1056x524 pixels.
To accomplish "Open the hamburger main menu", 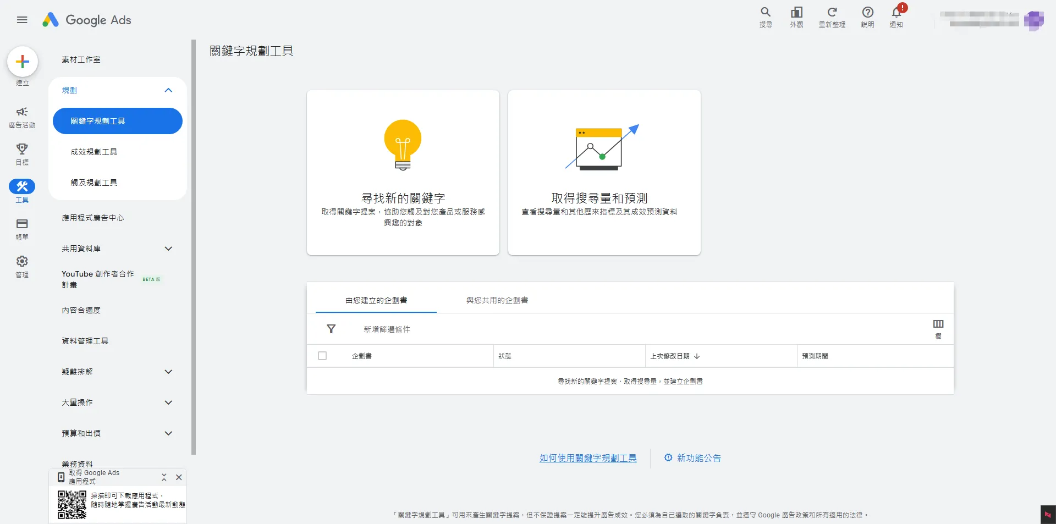I will coord(22,20).
